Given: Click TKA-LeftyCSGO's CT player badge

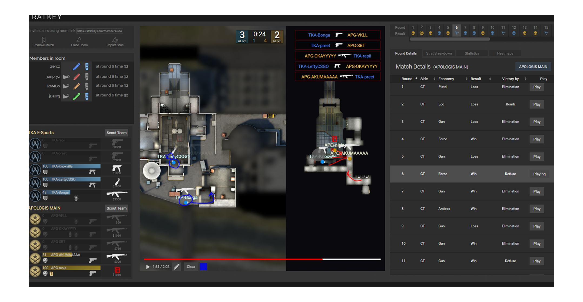Looking at the screenshot, I should click(x=35, y=183).
